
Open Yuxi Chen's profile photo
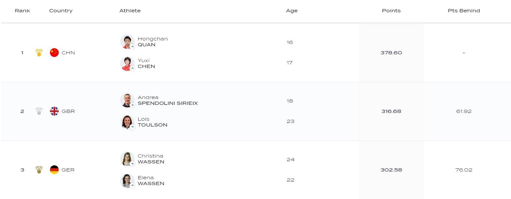127,63
